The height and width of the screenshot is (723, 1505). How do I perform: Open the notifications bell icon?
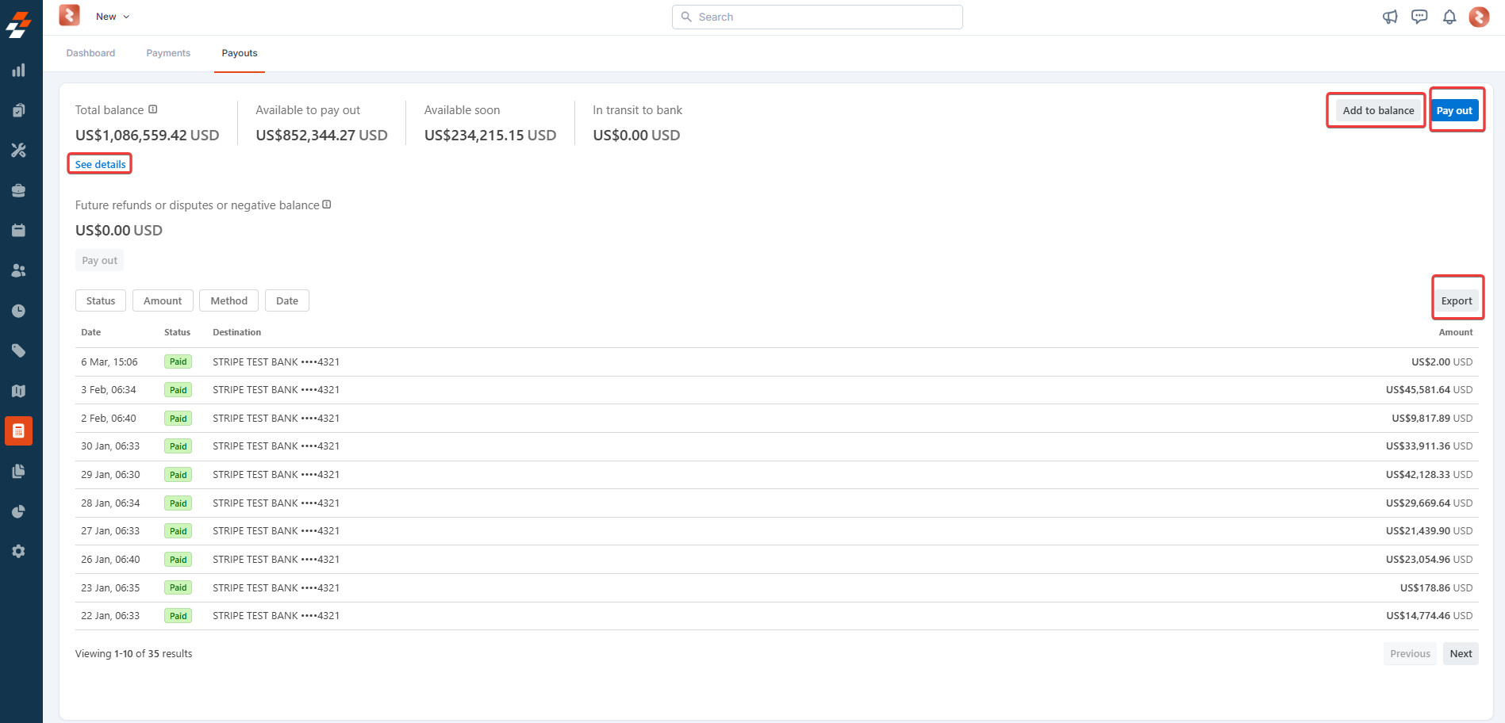point(1449,17)
